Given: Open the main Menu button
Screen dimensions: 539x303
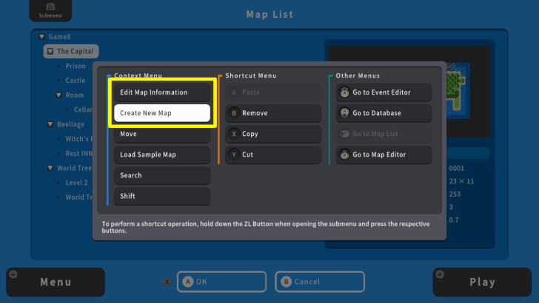Looking at the screenshot, I should click(56, 282).
